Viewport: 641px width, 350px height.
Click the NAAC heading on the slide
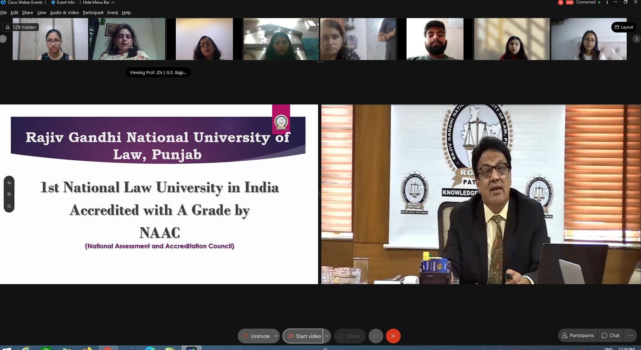159,232
